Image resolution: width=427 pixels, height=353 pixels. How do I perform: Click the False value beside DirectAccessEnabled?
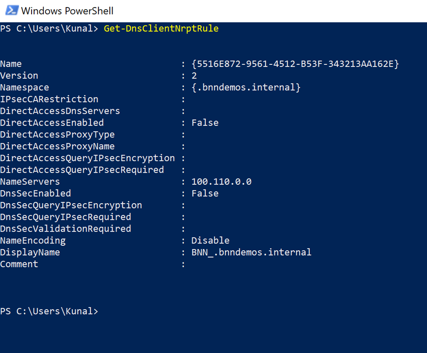coord(205,123)
